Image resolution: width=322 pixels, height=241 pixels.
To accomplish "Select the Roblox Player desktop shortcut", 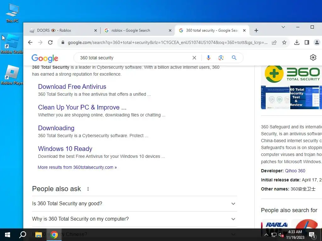I will point(12,75).
